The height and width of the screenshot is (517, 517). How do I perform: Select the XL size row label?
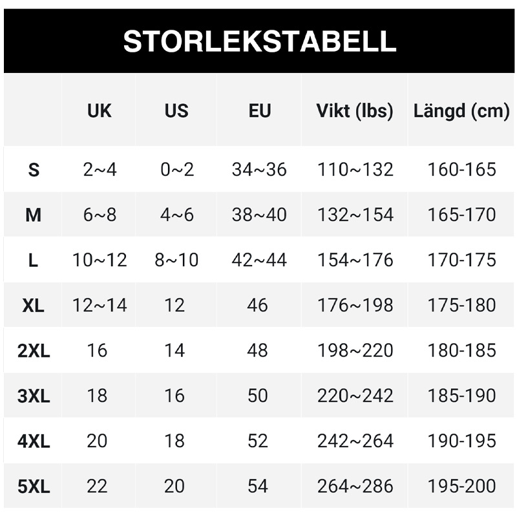tap(34, 306)
